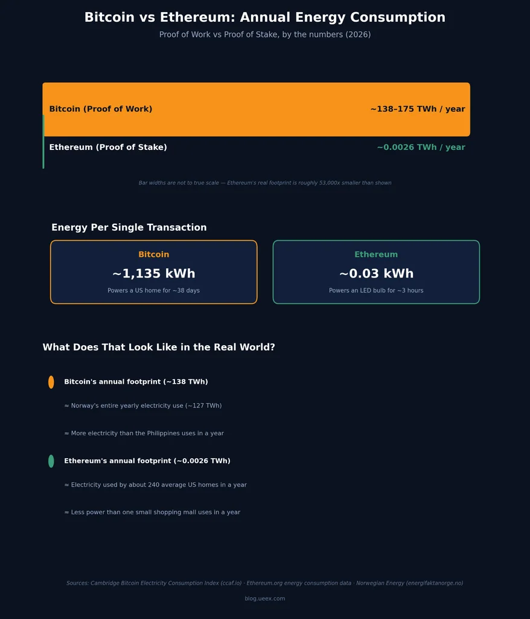
Task: Click the green Ethereum footprint bullet
Action: tap(51, 461)
